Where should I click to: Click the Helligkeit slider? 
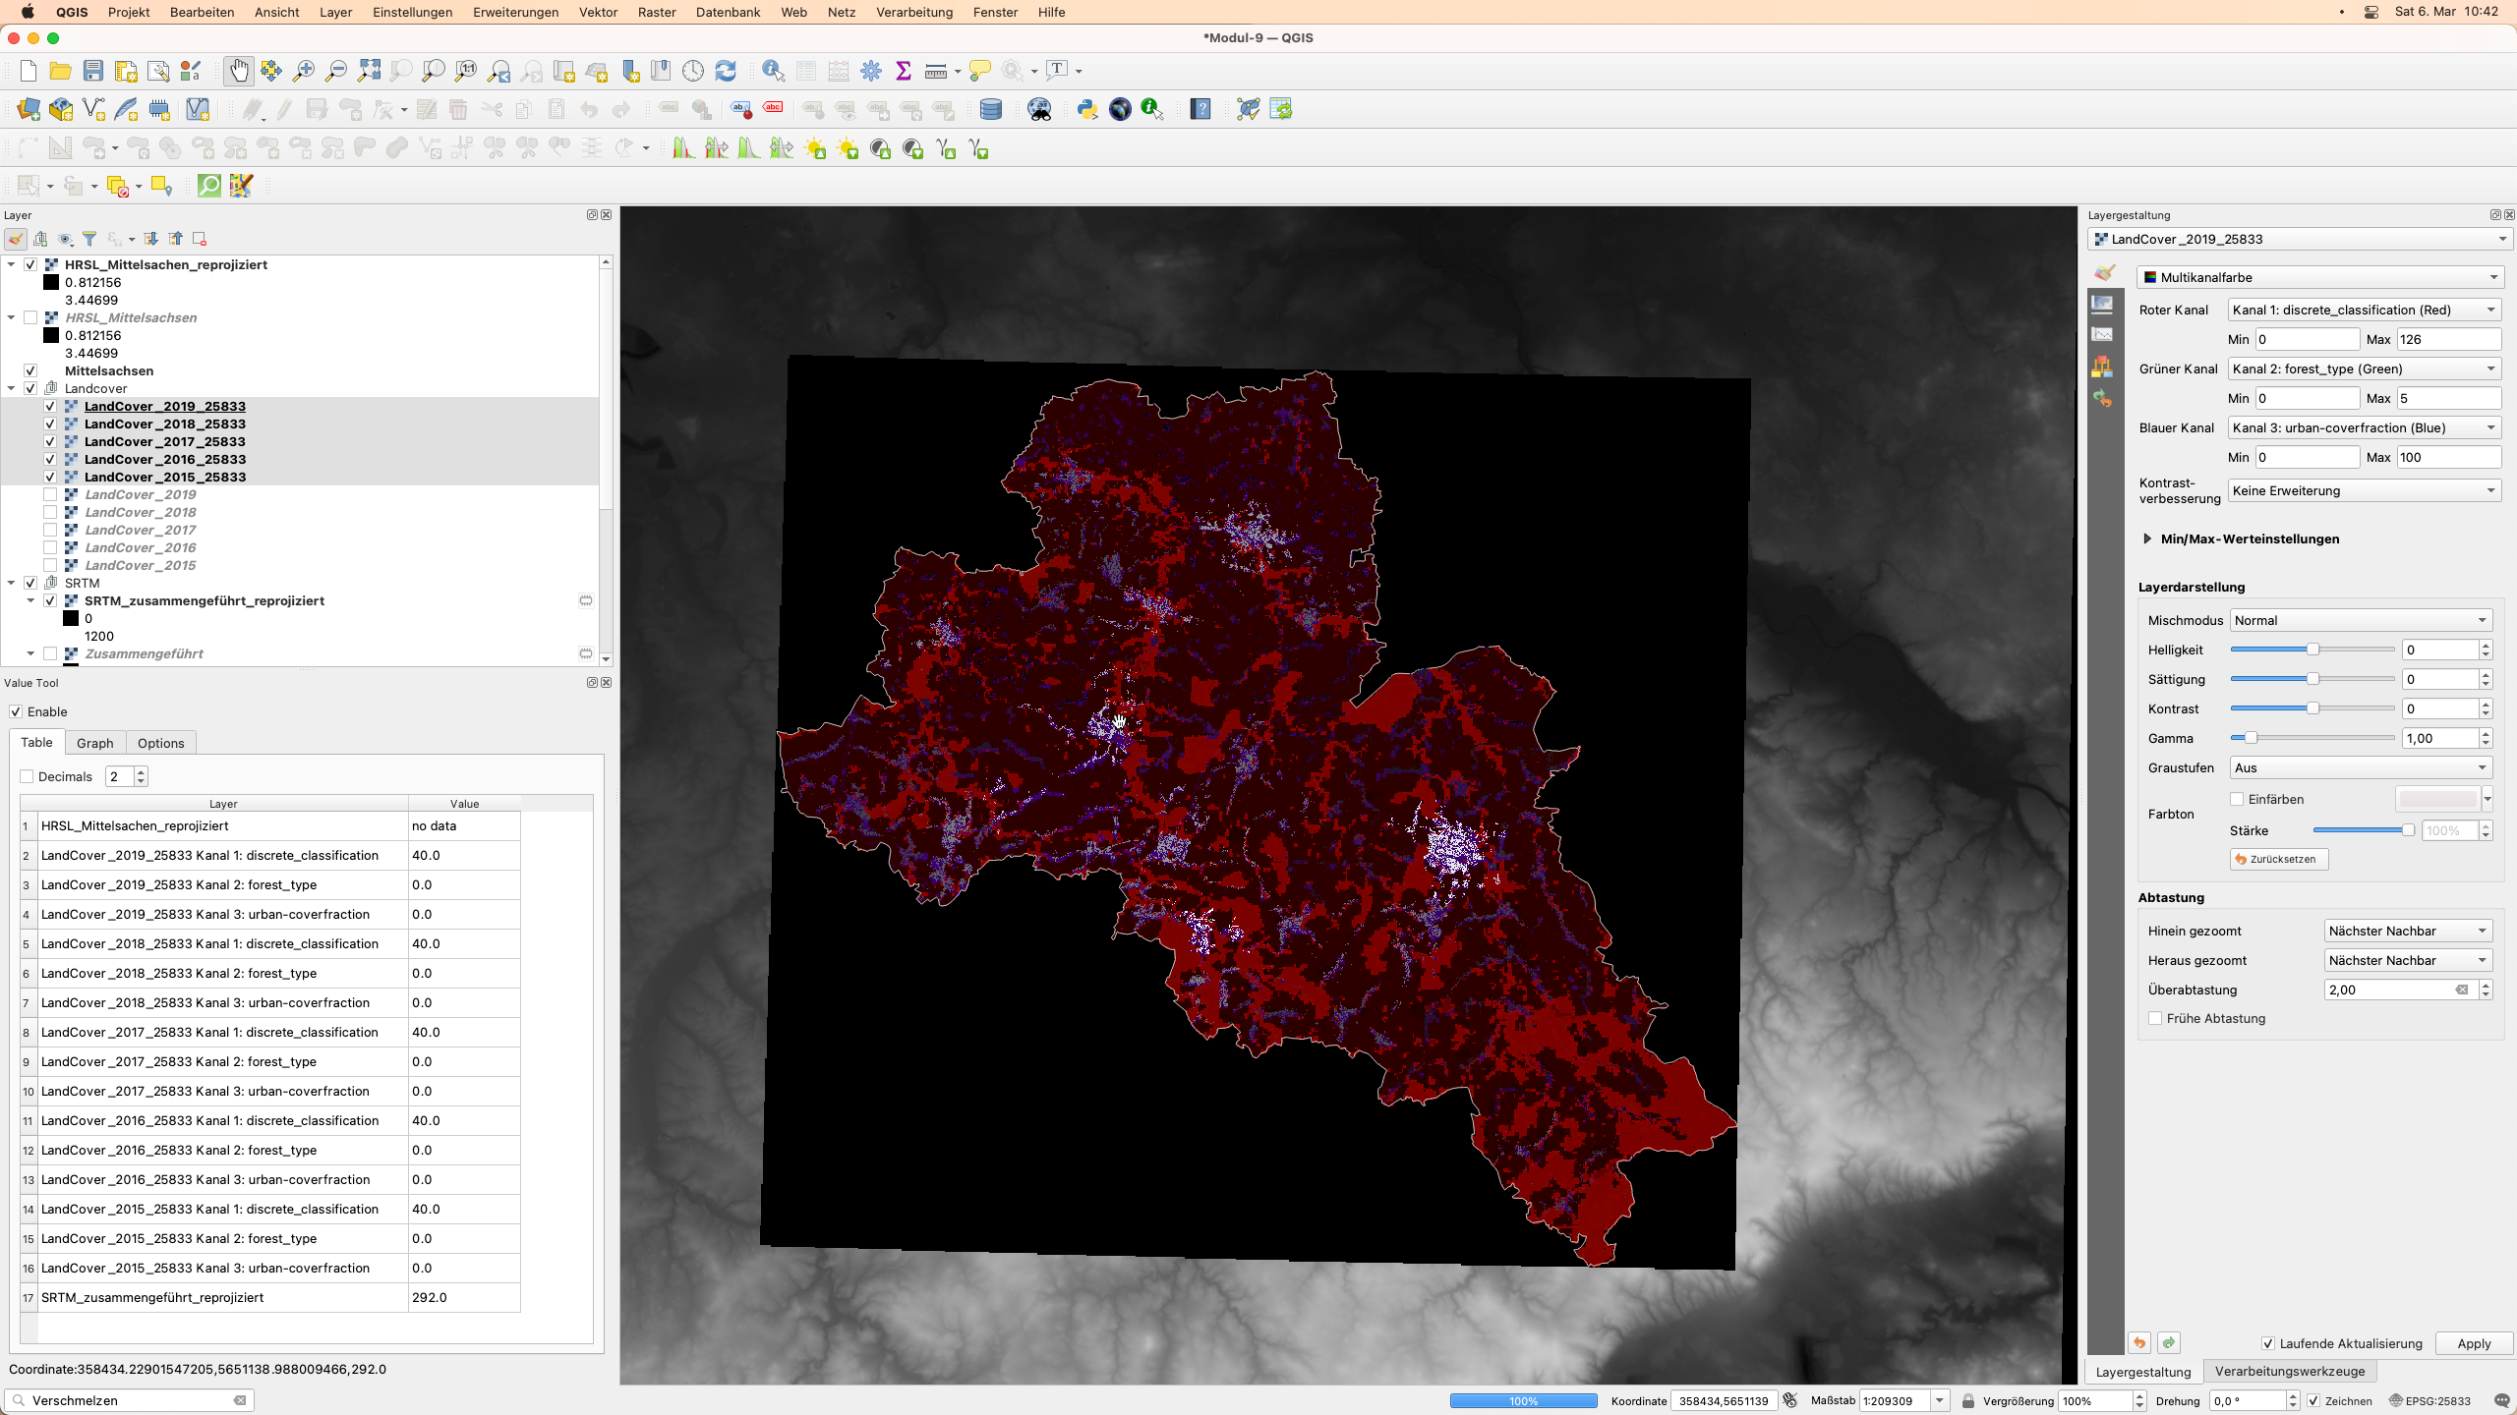[x=2312, y=650]
